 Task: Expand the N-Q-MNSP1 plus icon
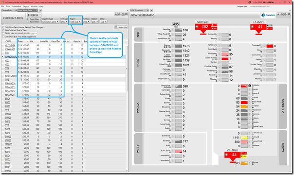[252, 27]
